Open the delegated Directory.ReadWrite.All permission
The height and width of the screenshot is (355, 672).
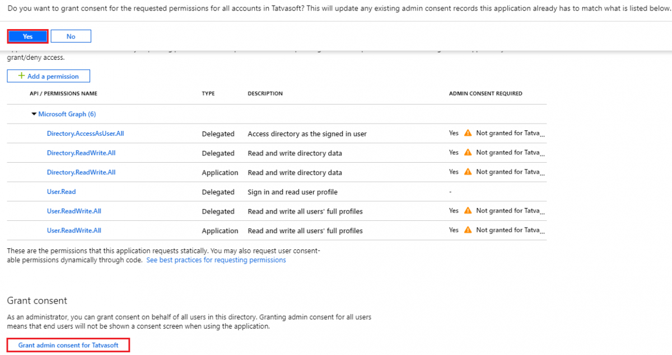[81, 153]
